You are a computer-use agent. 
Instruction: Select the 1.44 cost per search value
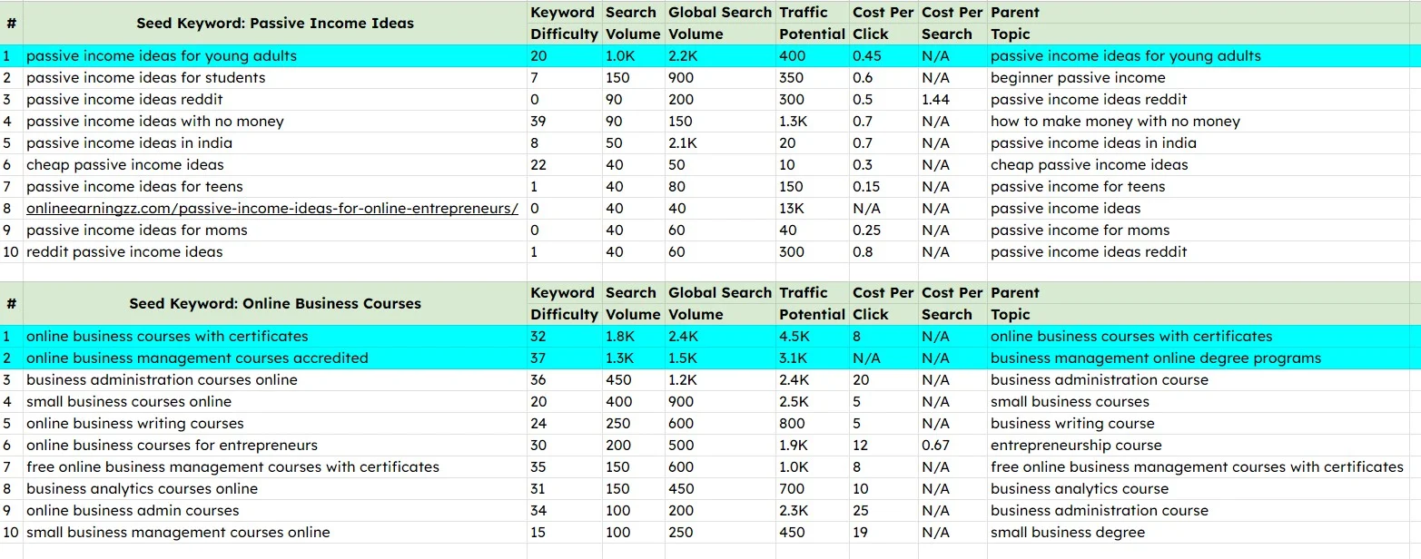936,100
